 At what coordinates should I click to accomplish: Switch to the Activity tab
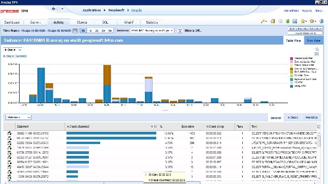59,22
